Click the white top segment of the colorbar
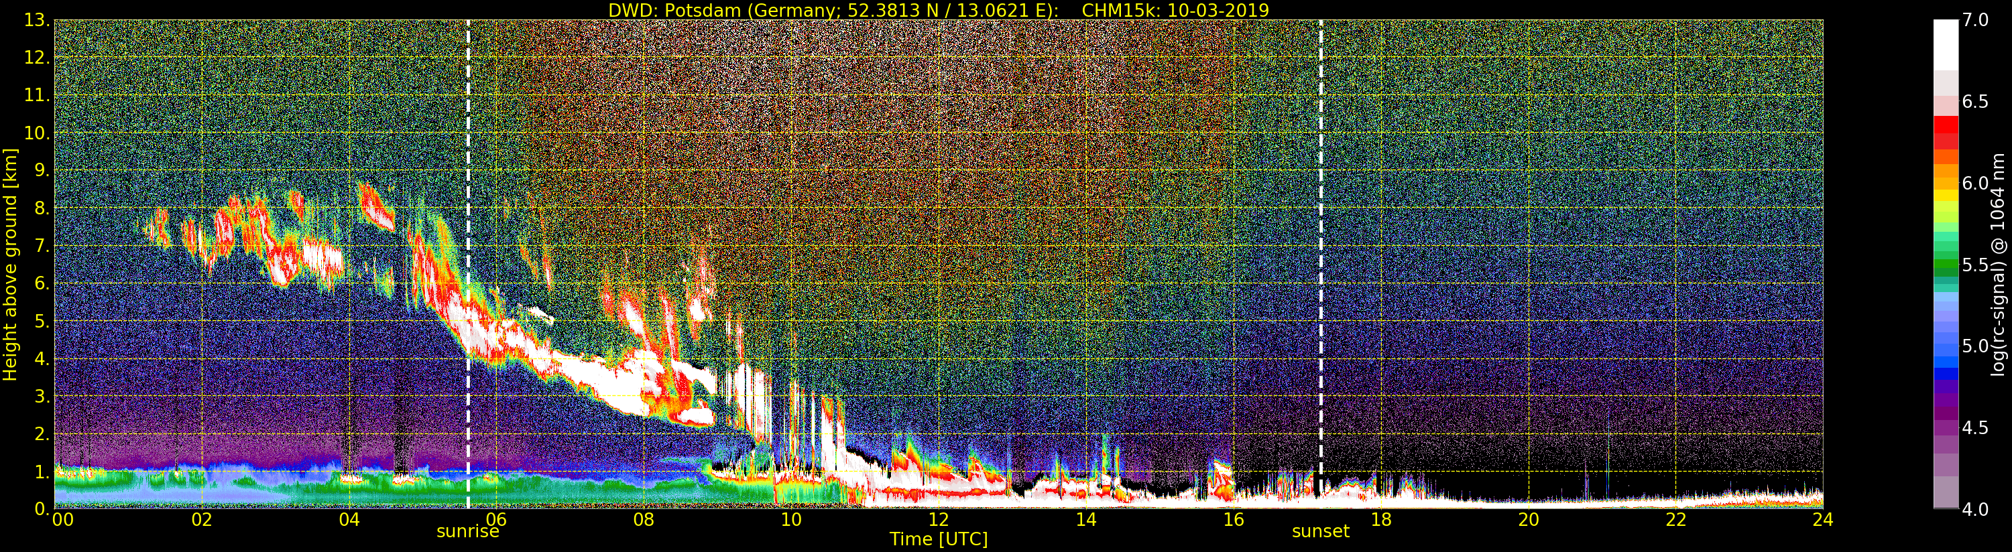The width and height of the screenshot is (2012, 552). (x=1946, y=44)
